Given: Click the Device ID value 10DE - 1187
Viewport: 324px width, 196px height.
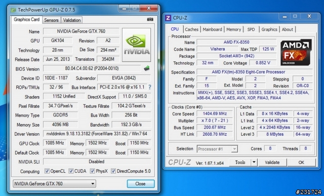Looking at the screenshot, I should 56,77.
